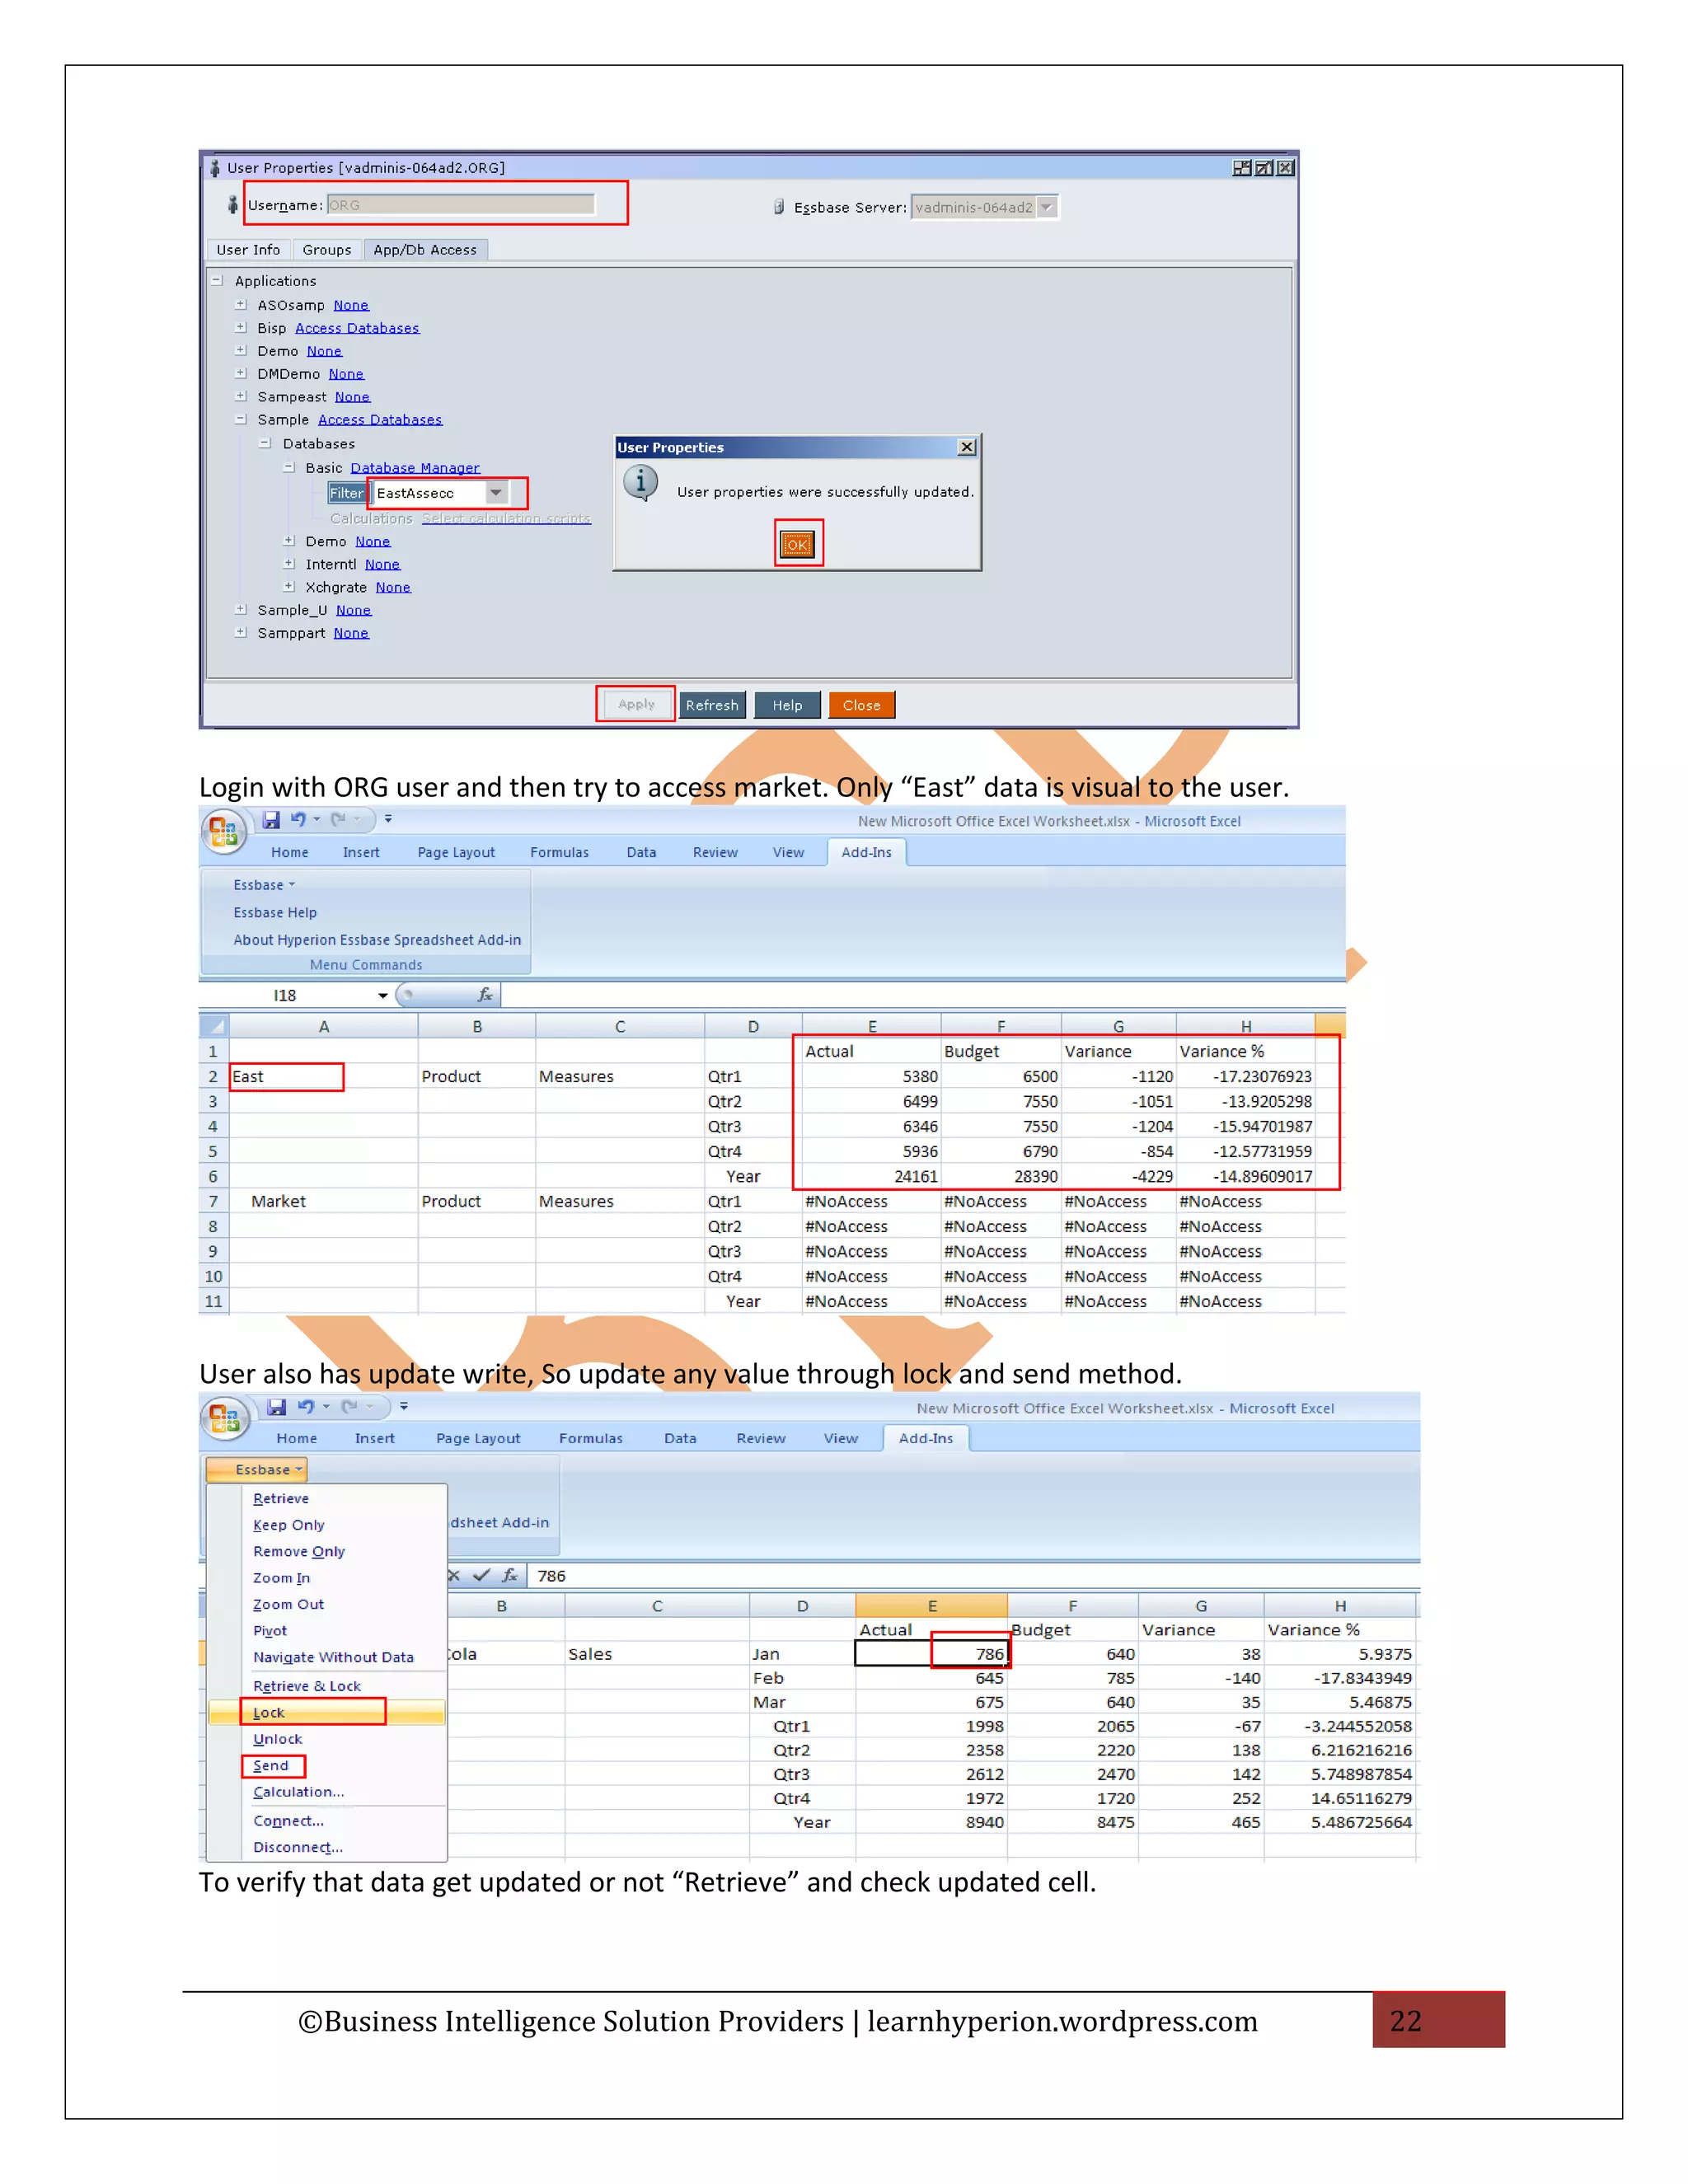
Task: Open Add-Ins tab in second Excel window
Action: tap(926, 1438)
